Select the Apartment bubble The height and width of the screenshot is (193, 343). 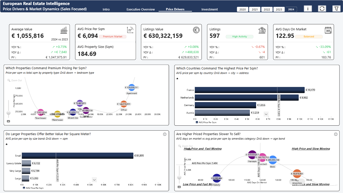pos(131,88)
